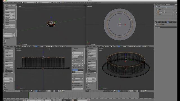Screen dimensions: 180x101
Task: Open the Window menu
Action: click(x=15, y=3)
